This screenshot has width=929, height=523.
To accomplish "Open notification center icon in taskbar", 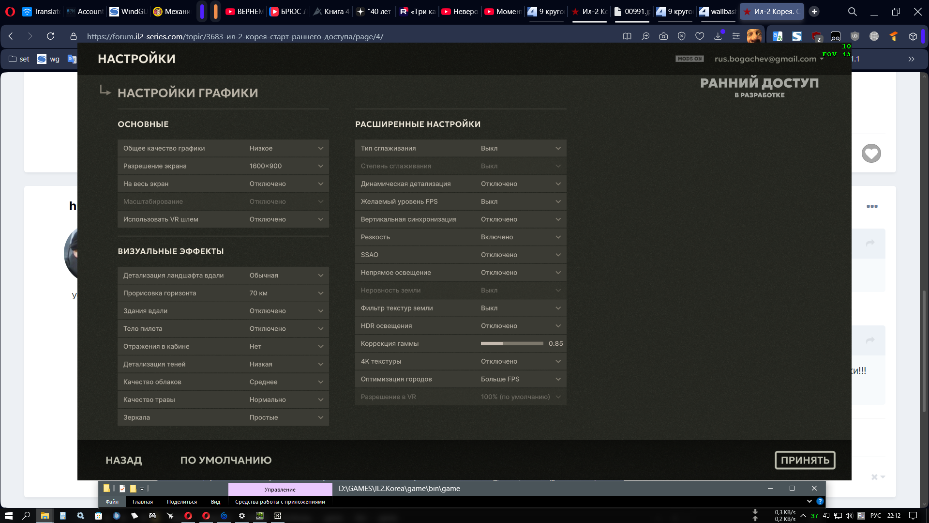I will tap(913, 516).
